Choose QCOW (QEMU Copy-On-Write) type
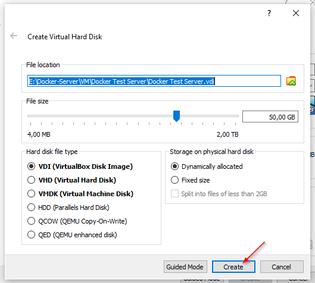 [x=77, y=221]
